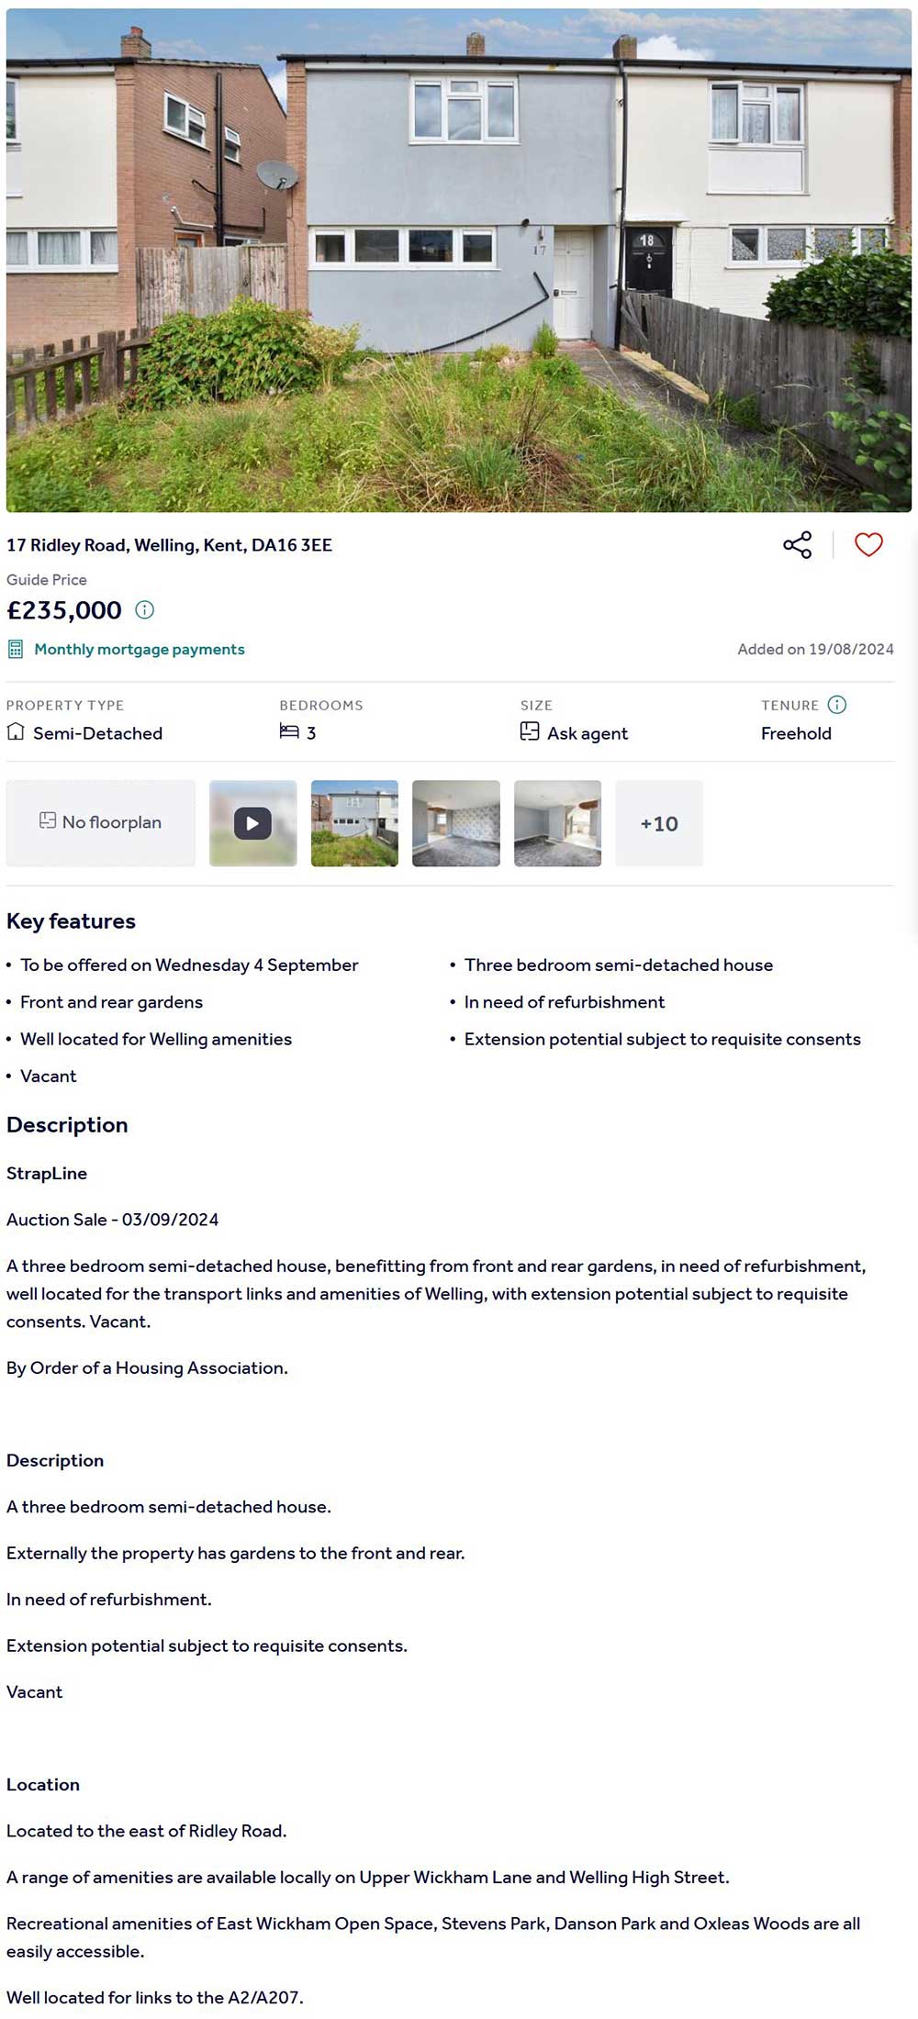Click the Freehold tenure value
Image resolution: width=918 pixels, height=2019 pixels.
[796, 733]
